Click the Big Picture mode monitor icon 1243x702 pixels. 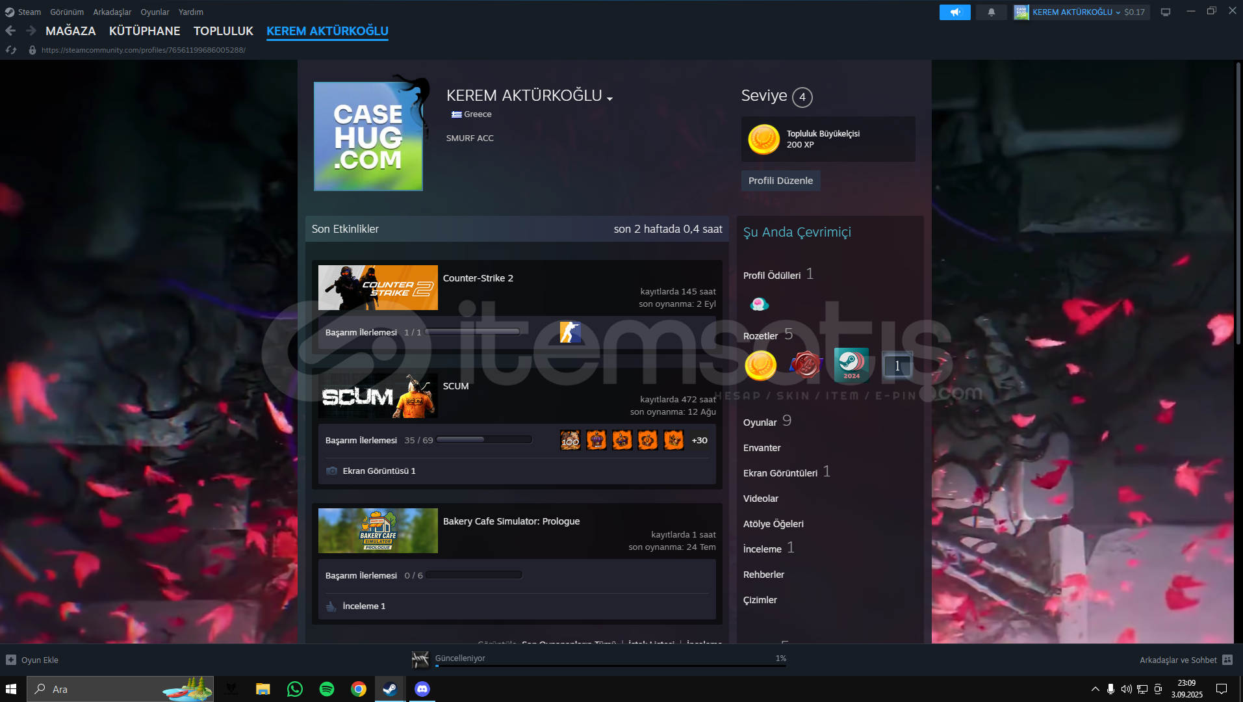[1166, 12]
